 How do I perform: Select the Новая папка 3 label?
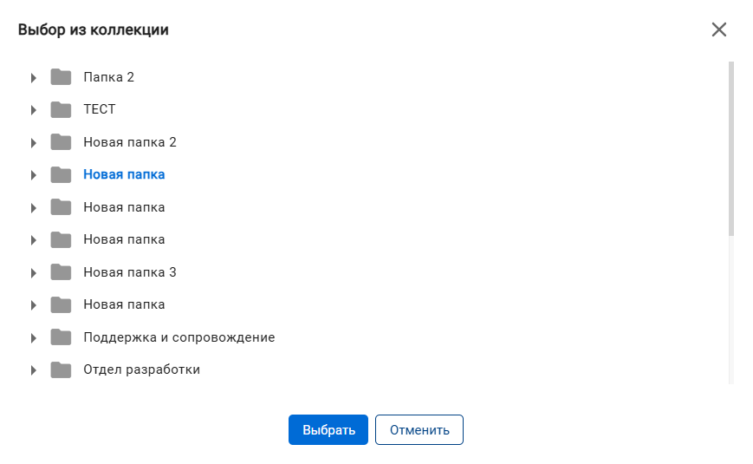pos(130,272)
